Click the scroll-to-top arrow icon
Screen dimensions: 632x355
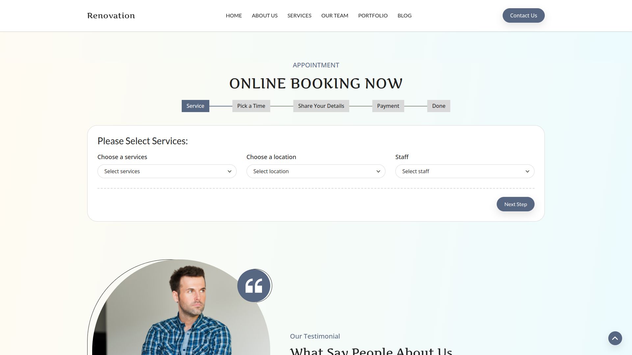pyautogui.click(x=615, y=338)
